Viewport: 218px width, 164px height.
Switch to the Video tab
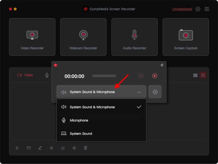coord(25,75)
